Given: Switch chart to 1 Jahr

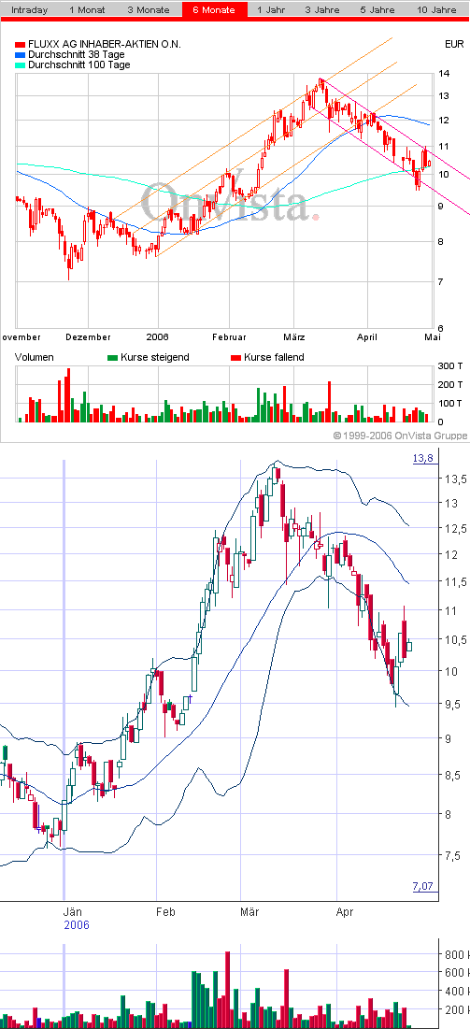Looking at the screenshot, I should pos(271,10).
